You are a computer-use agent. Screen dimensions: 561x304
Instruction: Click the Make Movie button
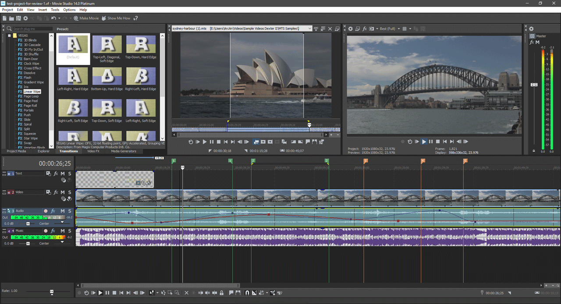86,18
